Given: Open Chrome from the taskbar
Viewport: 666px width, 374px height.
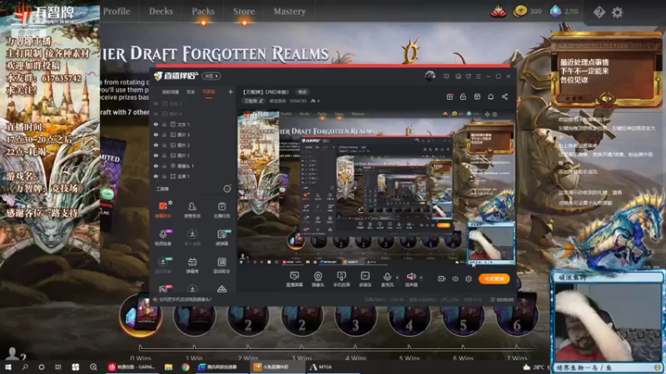Looking at the screenshot, I should tap(185, 367).
